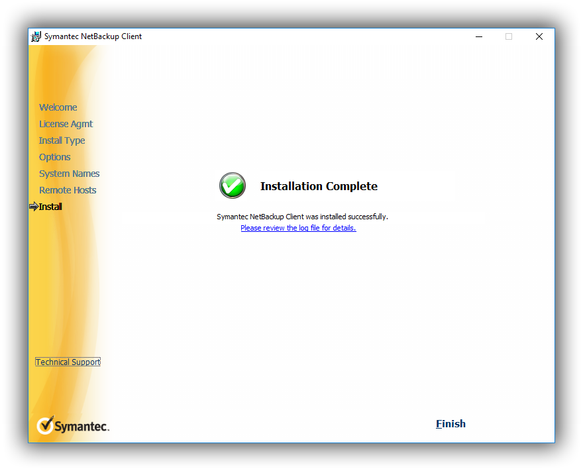The height and width of the screenshot is (471, 583).
Task: Minimize the NetBackup Client window
Action: point(479,36)
